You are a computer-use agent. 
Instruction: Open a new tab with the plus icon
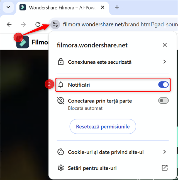pyautogui.click(x=117, y=7)
